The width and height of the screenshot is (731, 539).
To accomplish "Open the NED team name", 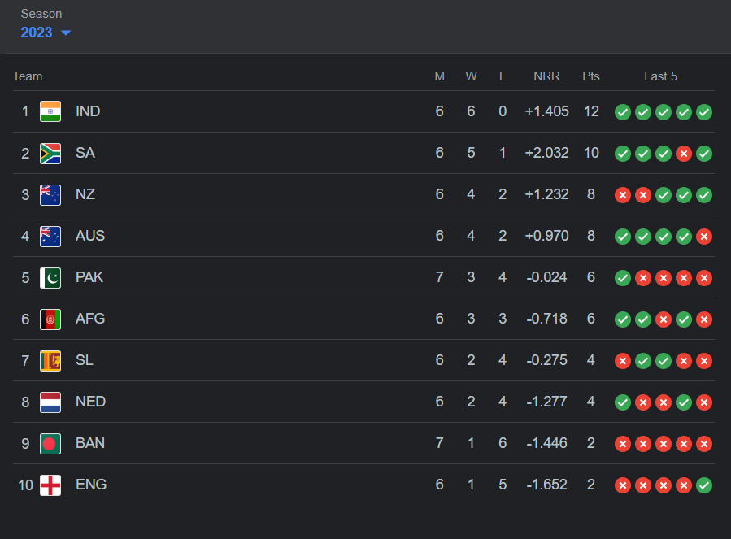I will click(90, 402).
